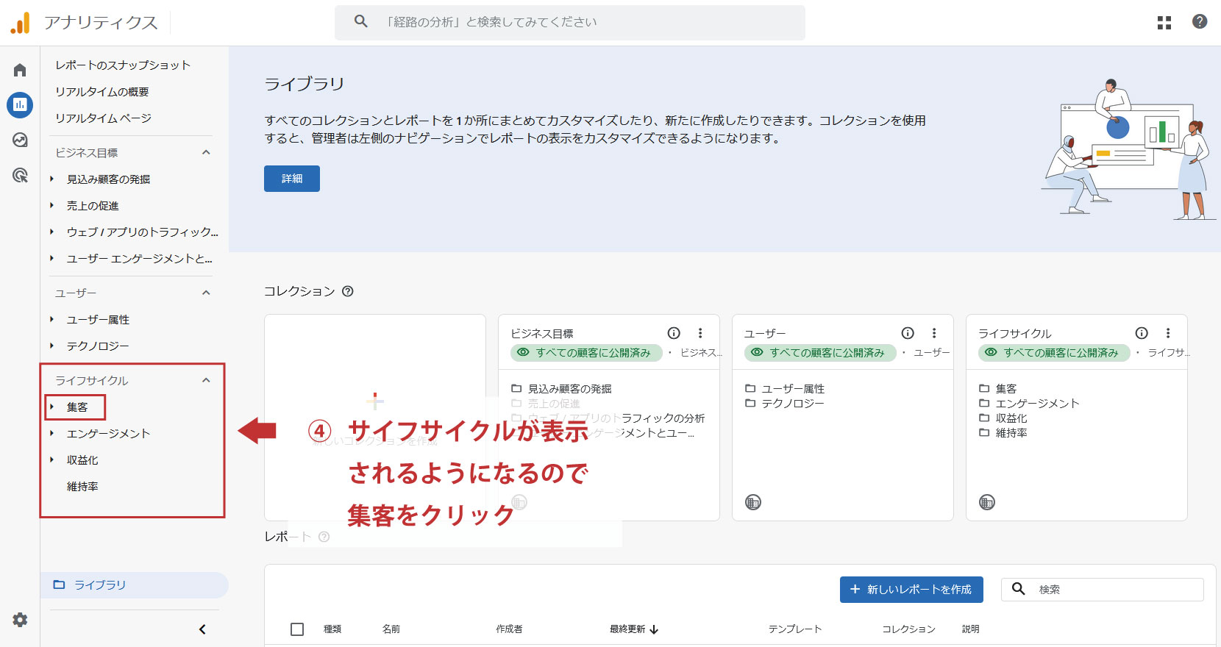Click 新しいレポートを作成 button
The image size is (1221, 647).
[911, 590]
